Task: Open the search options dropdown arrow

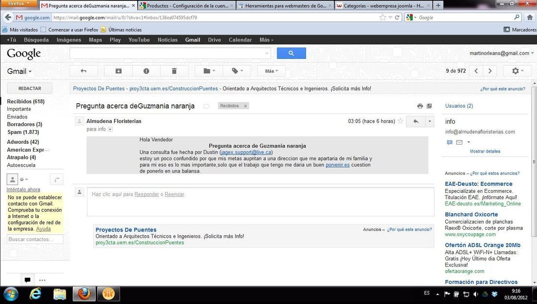Action: [x=267, y=53]
